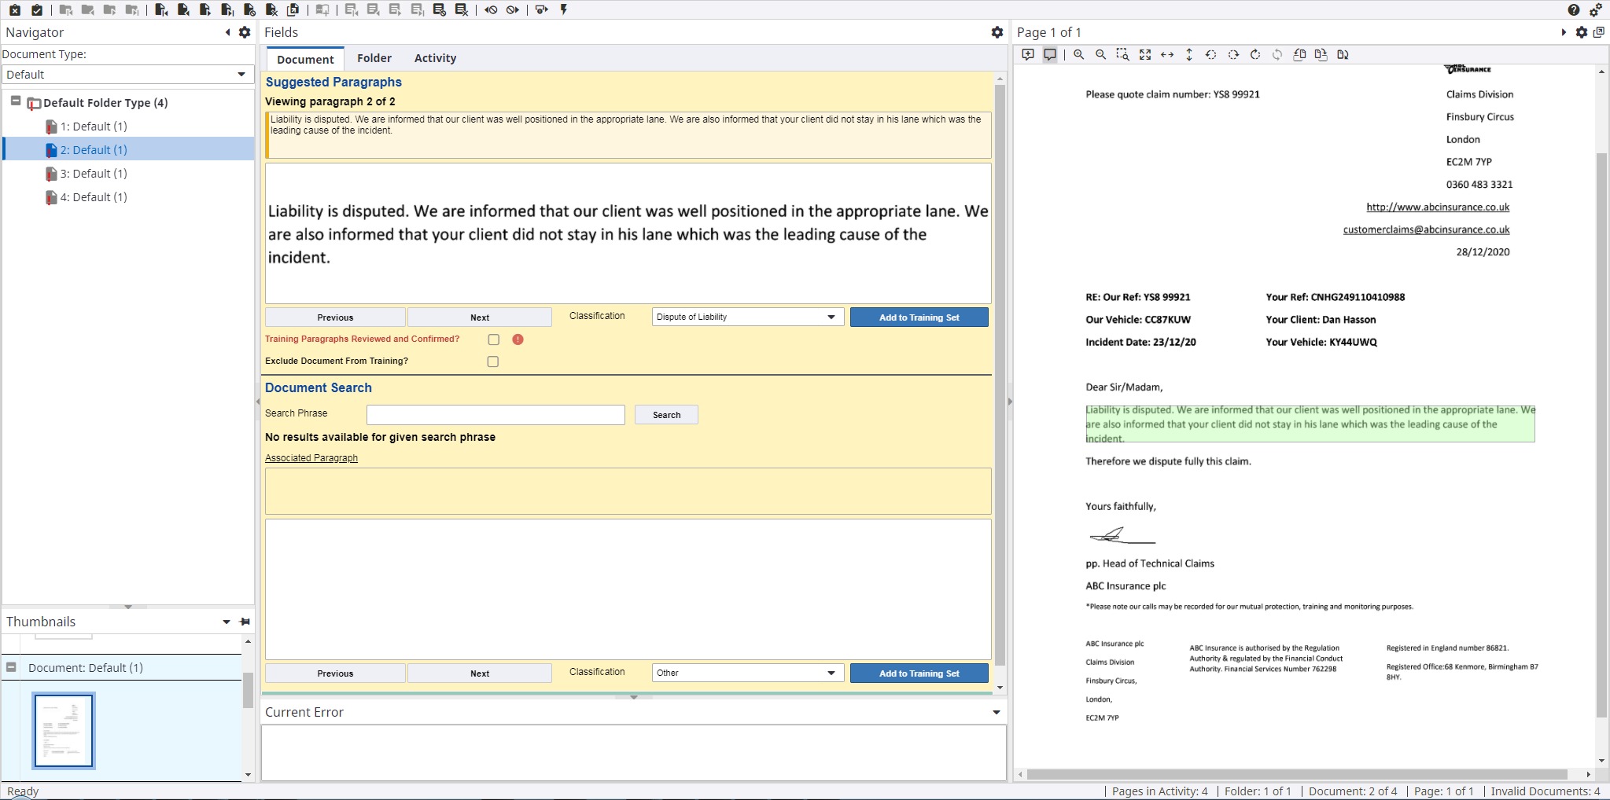Click the upper Add to Training Set button

[x=919, y=317]
